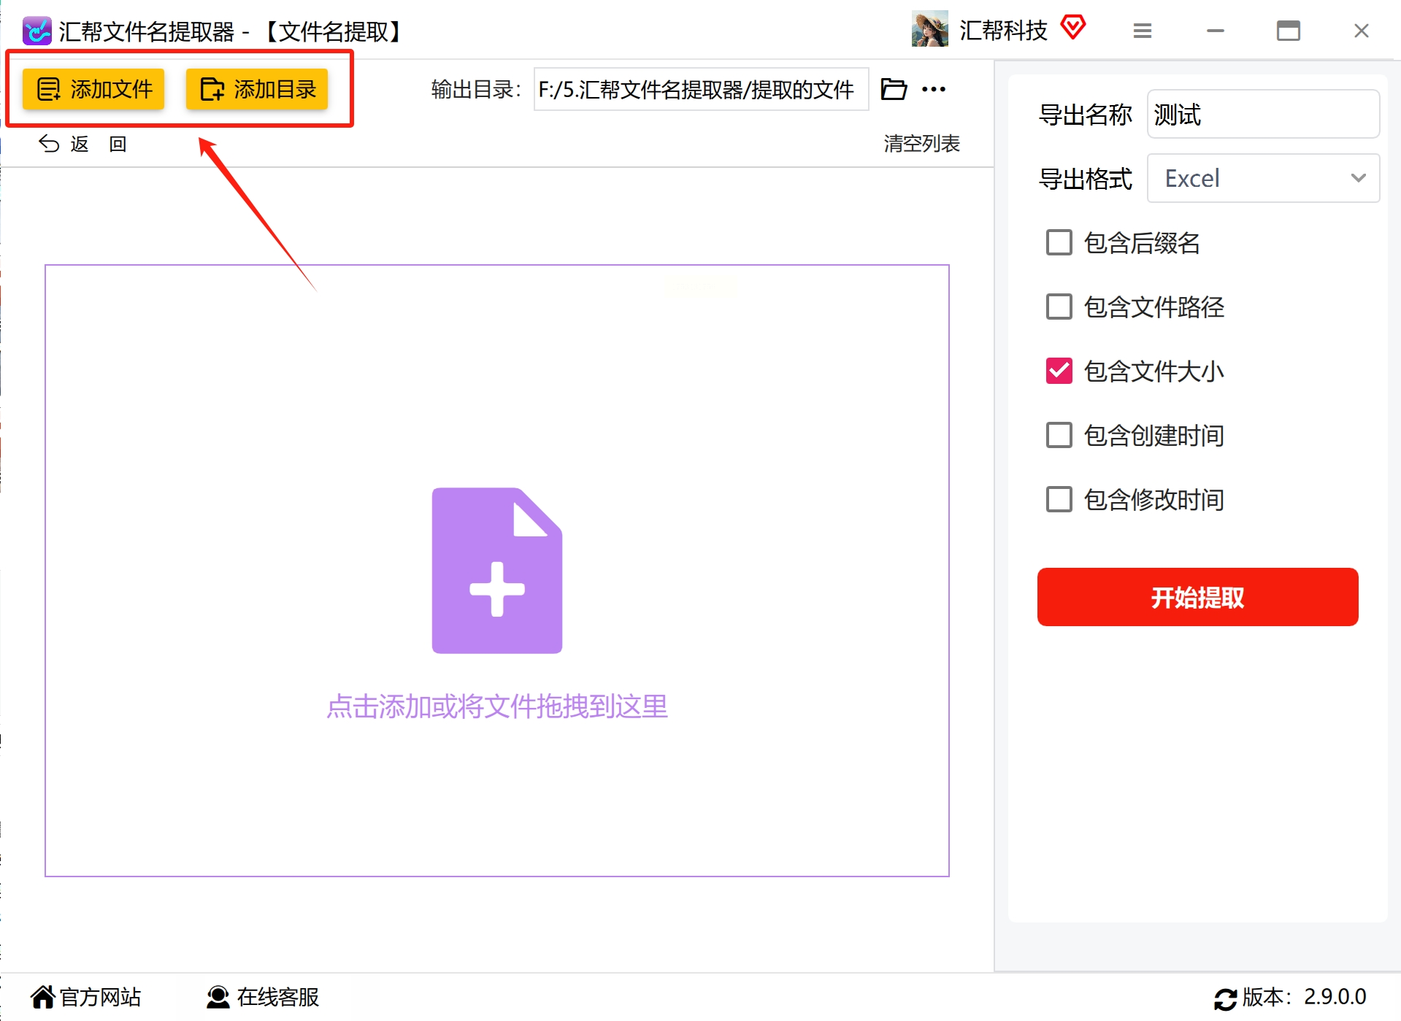1401x1021 pixels.
Task: Click the 添加文件 button
Action: click(x=93, y=90)
